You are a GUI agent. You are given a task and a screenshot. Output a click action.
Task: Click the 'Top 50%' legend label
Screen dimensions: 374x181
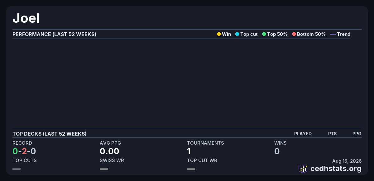click(277, 34)
